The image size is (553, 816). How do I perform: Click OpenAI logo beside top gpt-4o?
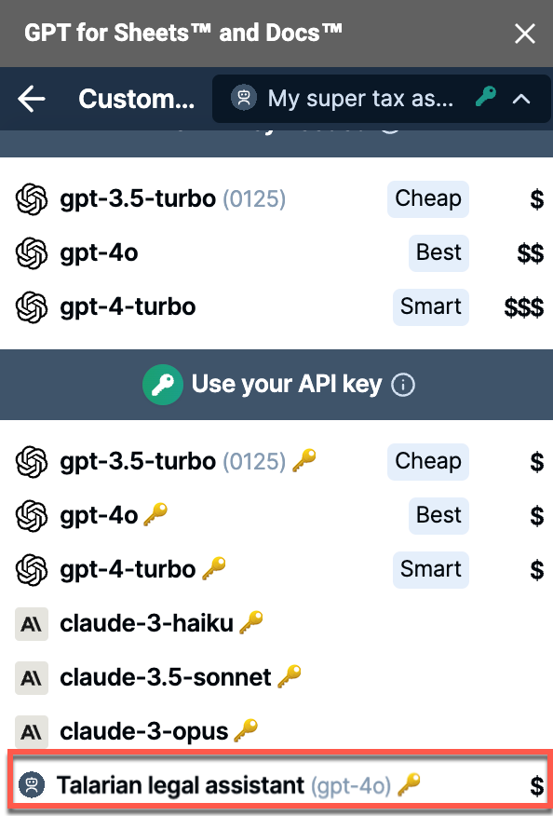click(x=32, y=253)
